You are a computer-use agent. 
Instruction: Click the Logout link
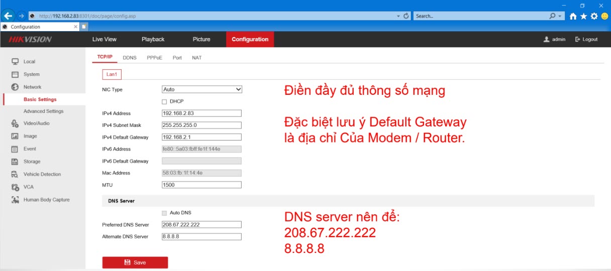(x=586, y=39)
